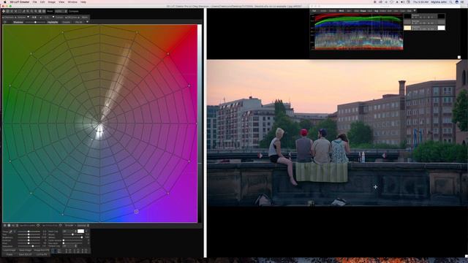Click the Apple logo menu

pyautogui.click(x=4, y=2)
